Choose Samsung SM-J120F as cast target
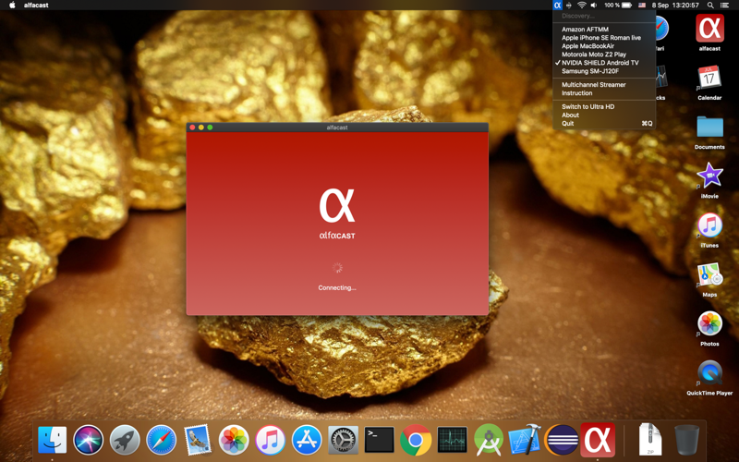Viewport: 739px width, 462px height. click(590, 71)
